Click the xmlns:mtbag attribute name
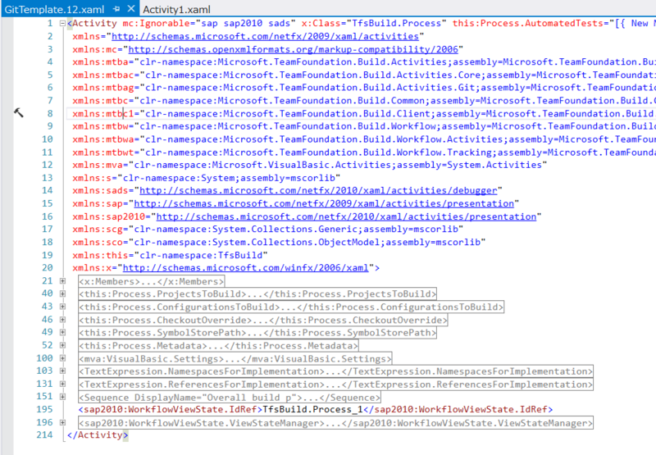The height and width of the screenshot is (455, 656). coord(103,88)
